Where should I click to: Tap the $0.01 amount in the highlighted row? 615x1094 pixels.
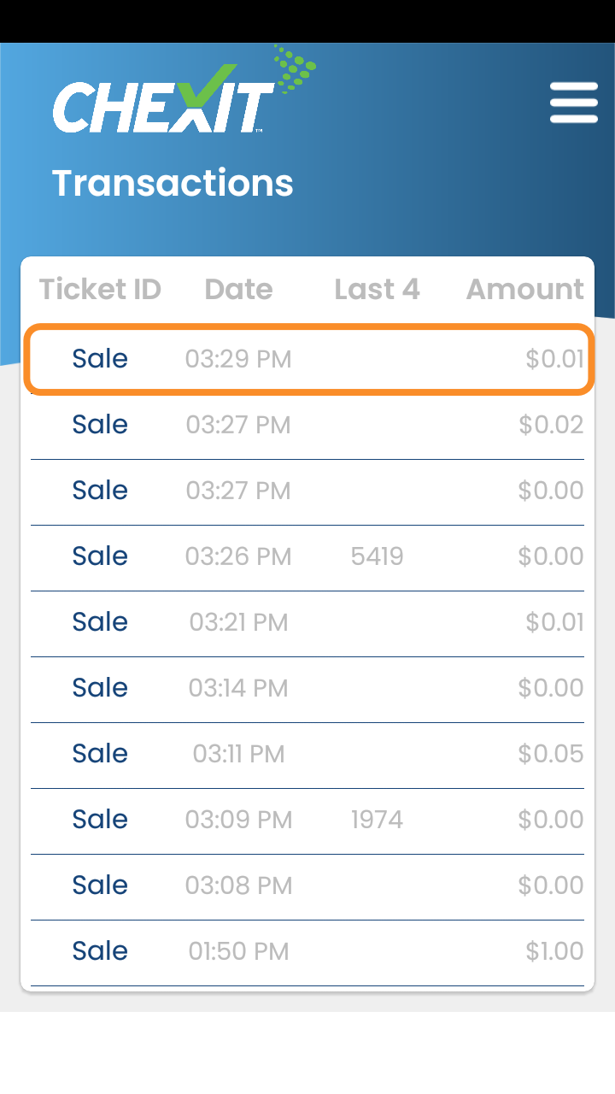click(x=554, y=359)
